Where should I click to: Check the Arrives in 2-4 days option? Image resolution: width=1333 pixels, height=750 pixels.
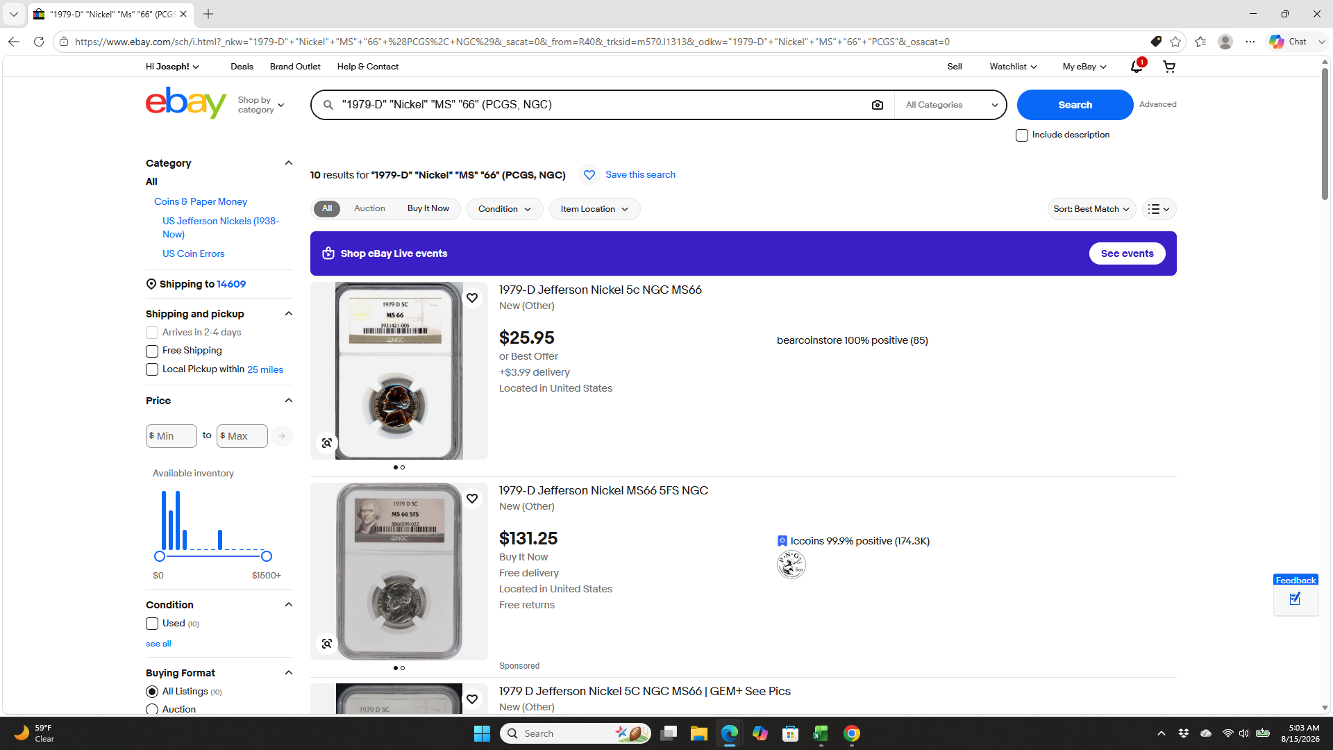(x=152, y=333)
